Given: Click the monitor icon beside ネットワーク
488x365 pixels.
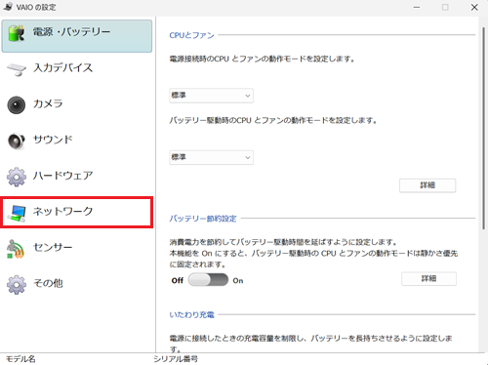Looking at the screenshot, I should click(x=17, y=214).
